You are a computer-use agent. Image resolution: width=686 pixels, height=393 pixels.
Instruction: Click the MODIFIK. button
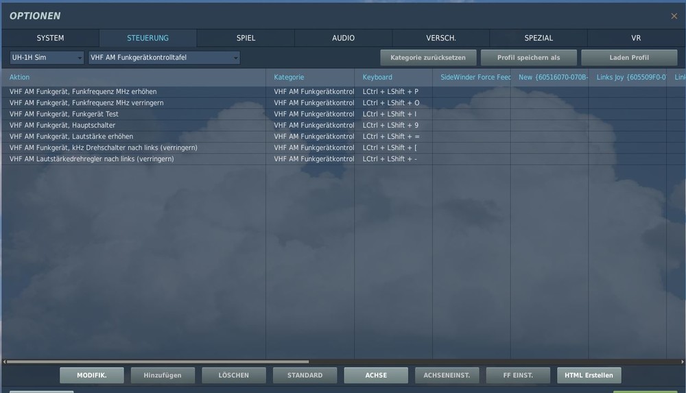click(92, 375)
